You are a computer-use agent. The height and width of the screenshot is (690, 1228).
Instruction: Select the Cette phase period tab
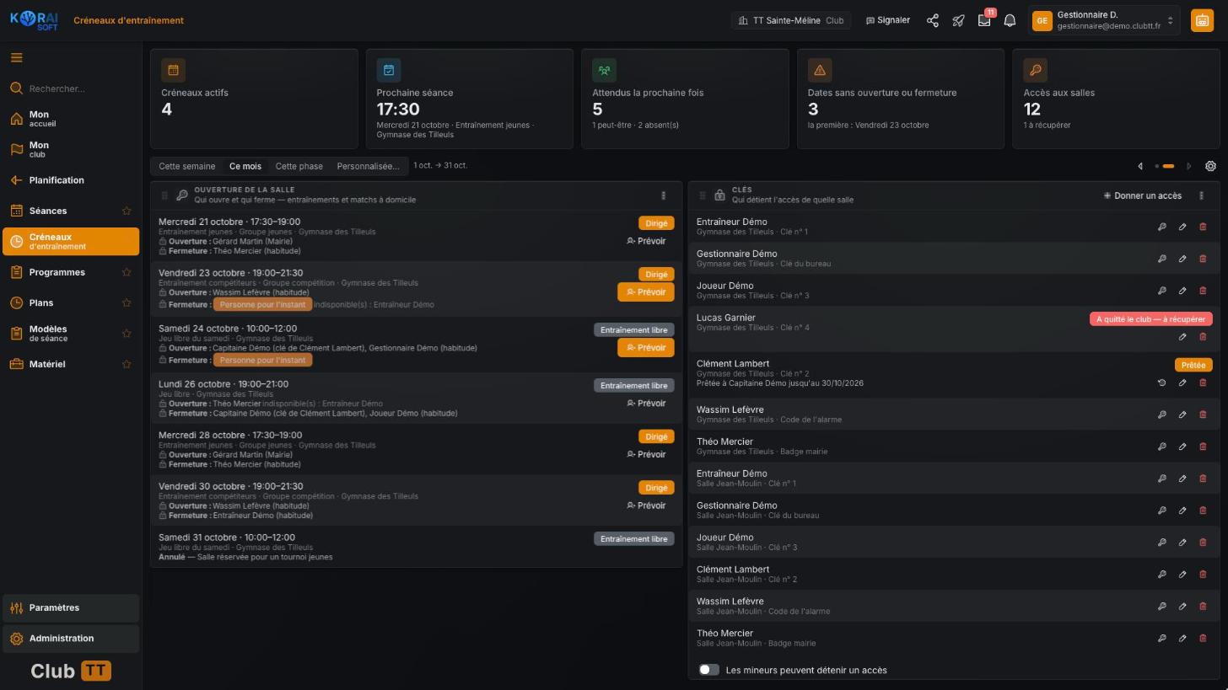299,166
